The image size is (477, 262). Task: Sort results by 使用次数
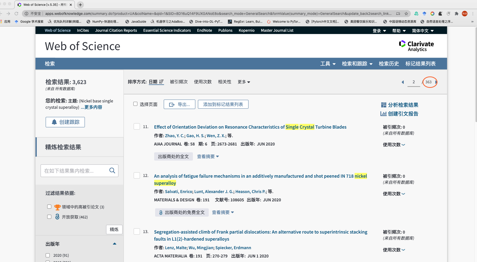click(x=203, y=82)
